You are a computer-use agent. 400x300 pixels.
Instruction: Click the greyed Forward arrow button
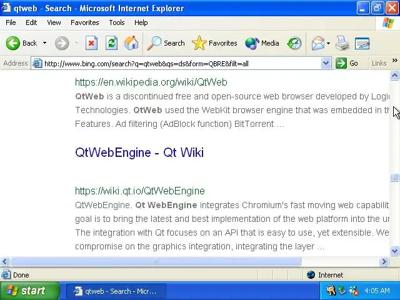(x=62, y=43)
